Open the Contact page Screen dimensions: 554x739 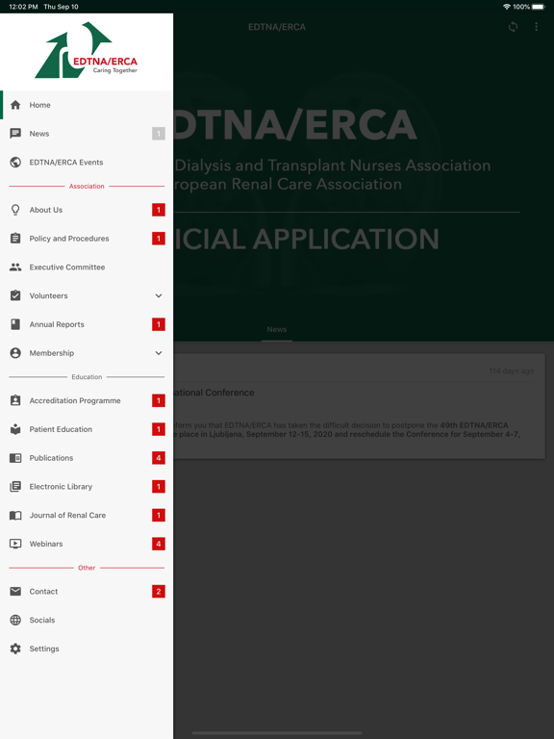[87, 591]
